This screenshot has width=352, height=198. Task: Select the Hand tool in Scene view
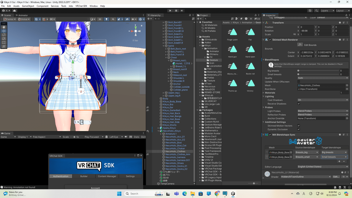[4, 27]
